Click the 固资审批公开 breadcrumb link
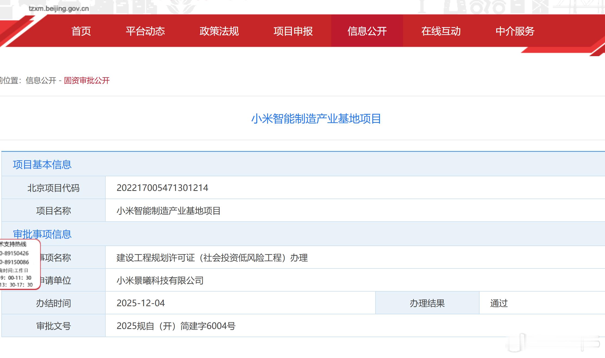Image resolution: width=605 pixels, height=358 pixels. pyautogui.click(x=87, y=81)
